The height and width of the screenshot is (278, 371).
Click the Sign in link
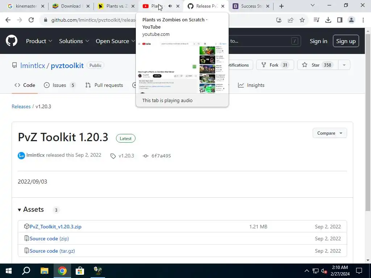[318, 41]
